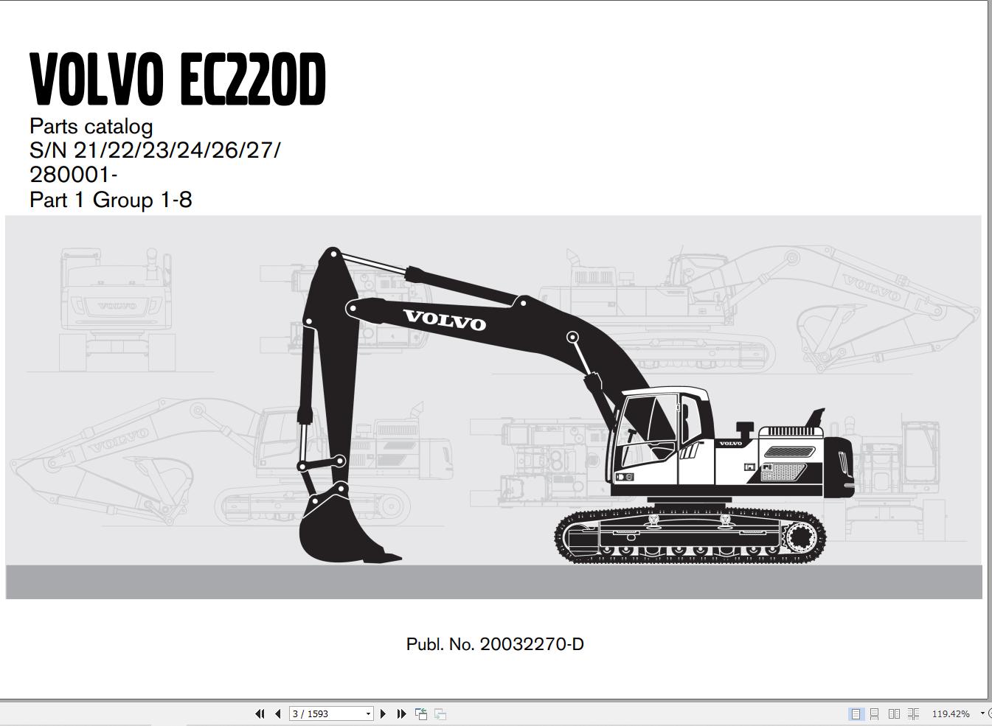Click the black excavator illustration

click(575, 405)
